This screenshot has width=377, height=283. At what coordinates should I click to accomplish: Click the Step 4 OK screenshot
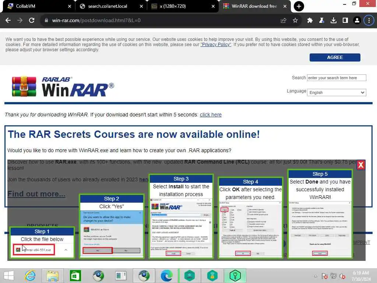click(x=250, y=229)
